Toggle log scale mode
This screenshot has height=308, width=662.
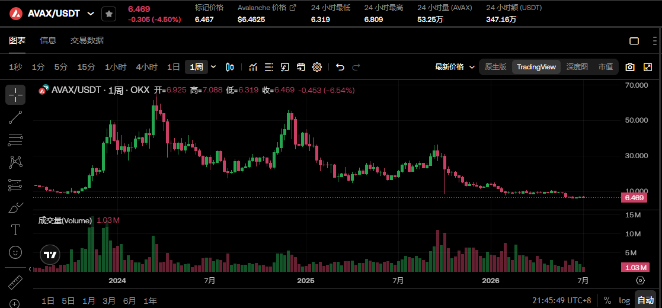[x=625, y=300]
